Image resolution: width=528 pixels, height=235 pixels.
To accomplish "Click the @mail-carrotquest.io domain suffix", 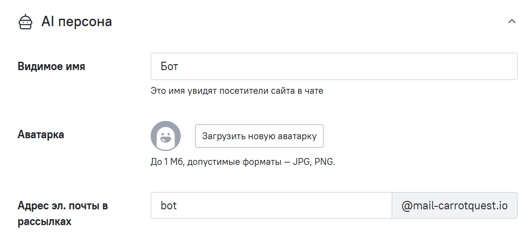I will pos(454,205).
